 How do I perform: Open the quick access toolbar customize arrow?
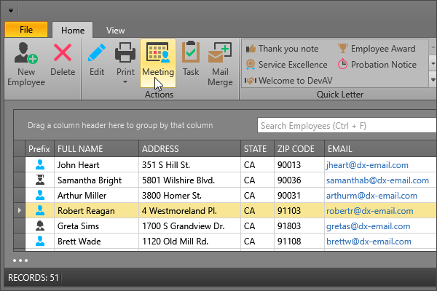(x=11, y=11)
